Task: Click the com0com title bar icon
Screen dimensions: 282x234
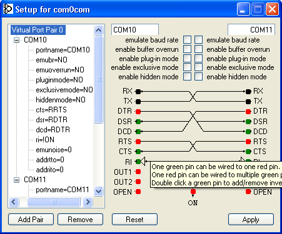Action: (x=8, y=9)
